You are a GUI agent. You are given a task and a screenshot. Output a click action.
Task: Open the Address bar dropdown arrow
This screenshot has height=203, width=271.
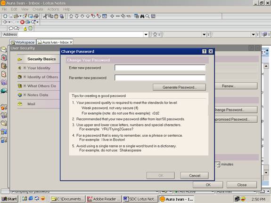(x=146, y=34)
